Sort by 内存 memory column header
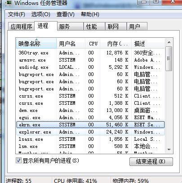 116,44
